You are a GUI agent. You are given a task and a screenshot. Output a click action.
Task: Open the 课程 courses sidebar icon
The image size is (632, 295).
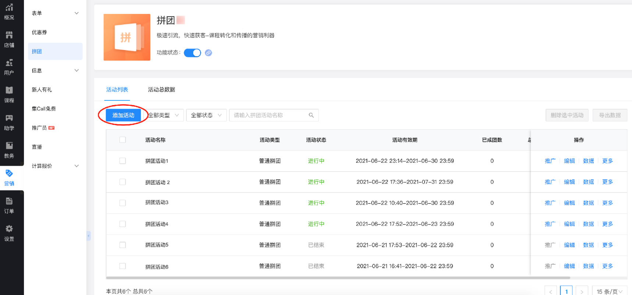9,94
